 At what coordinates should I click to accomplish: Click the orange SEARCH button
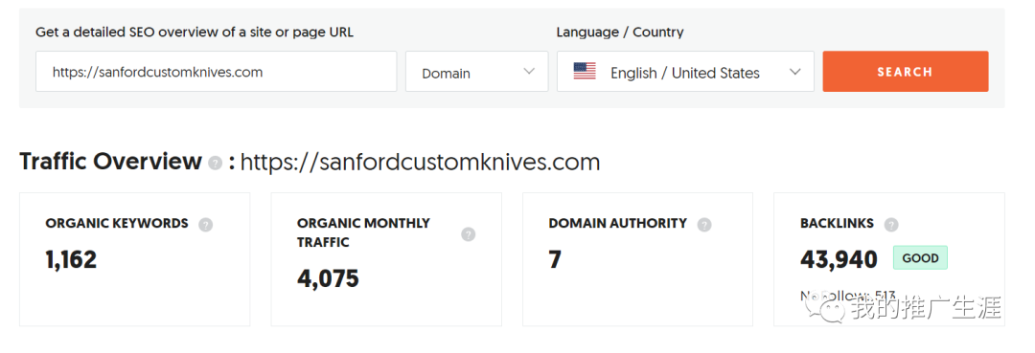(x=905, y=71)
